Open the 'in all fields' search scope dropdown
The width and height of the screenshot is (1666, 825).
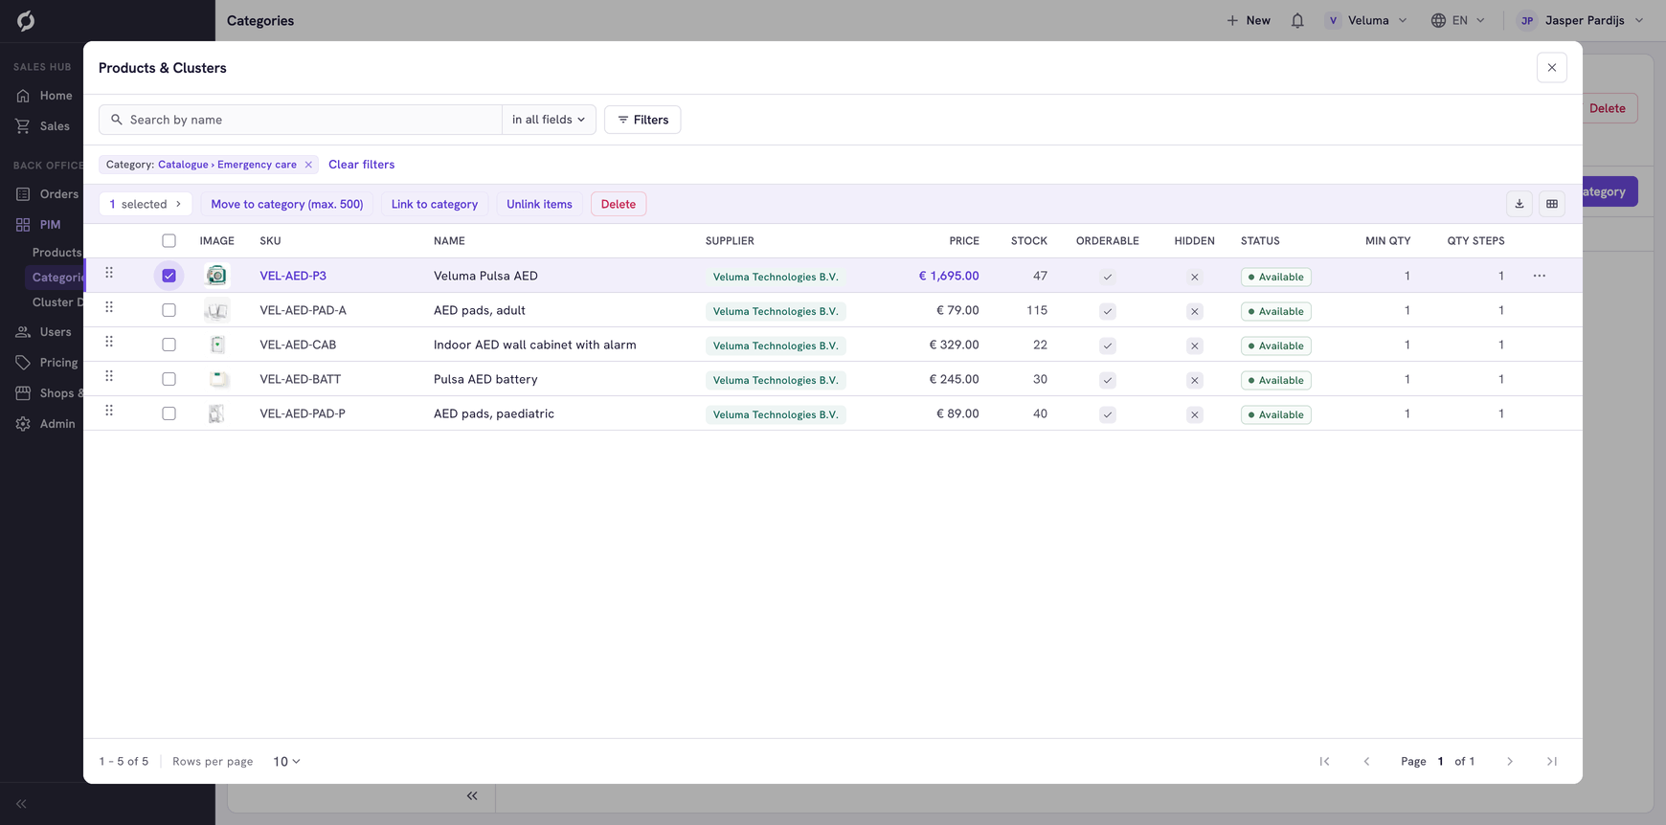pos(549,120)
